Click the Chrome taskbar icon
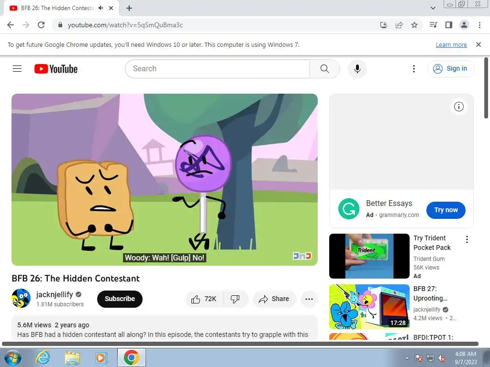 click(x=131, y=357)
